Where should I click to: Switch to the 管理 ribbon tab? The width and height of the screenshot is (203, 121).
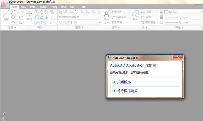(64, 7)
